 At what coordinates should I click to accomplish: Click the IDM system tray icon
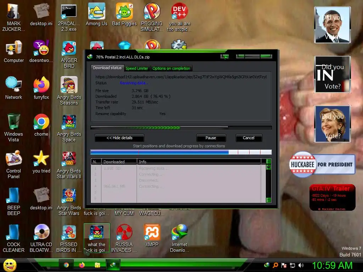(267, 265)
